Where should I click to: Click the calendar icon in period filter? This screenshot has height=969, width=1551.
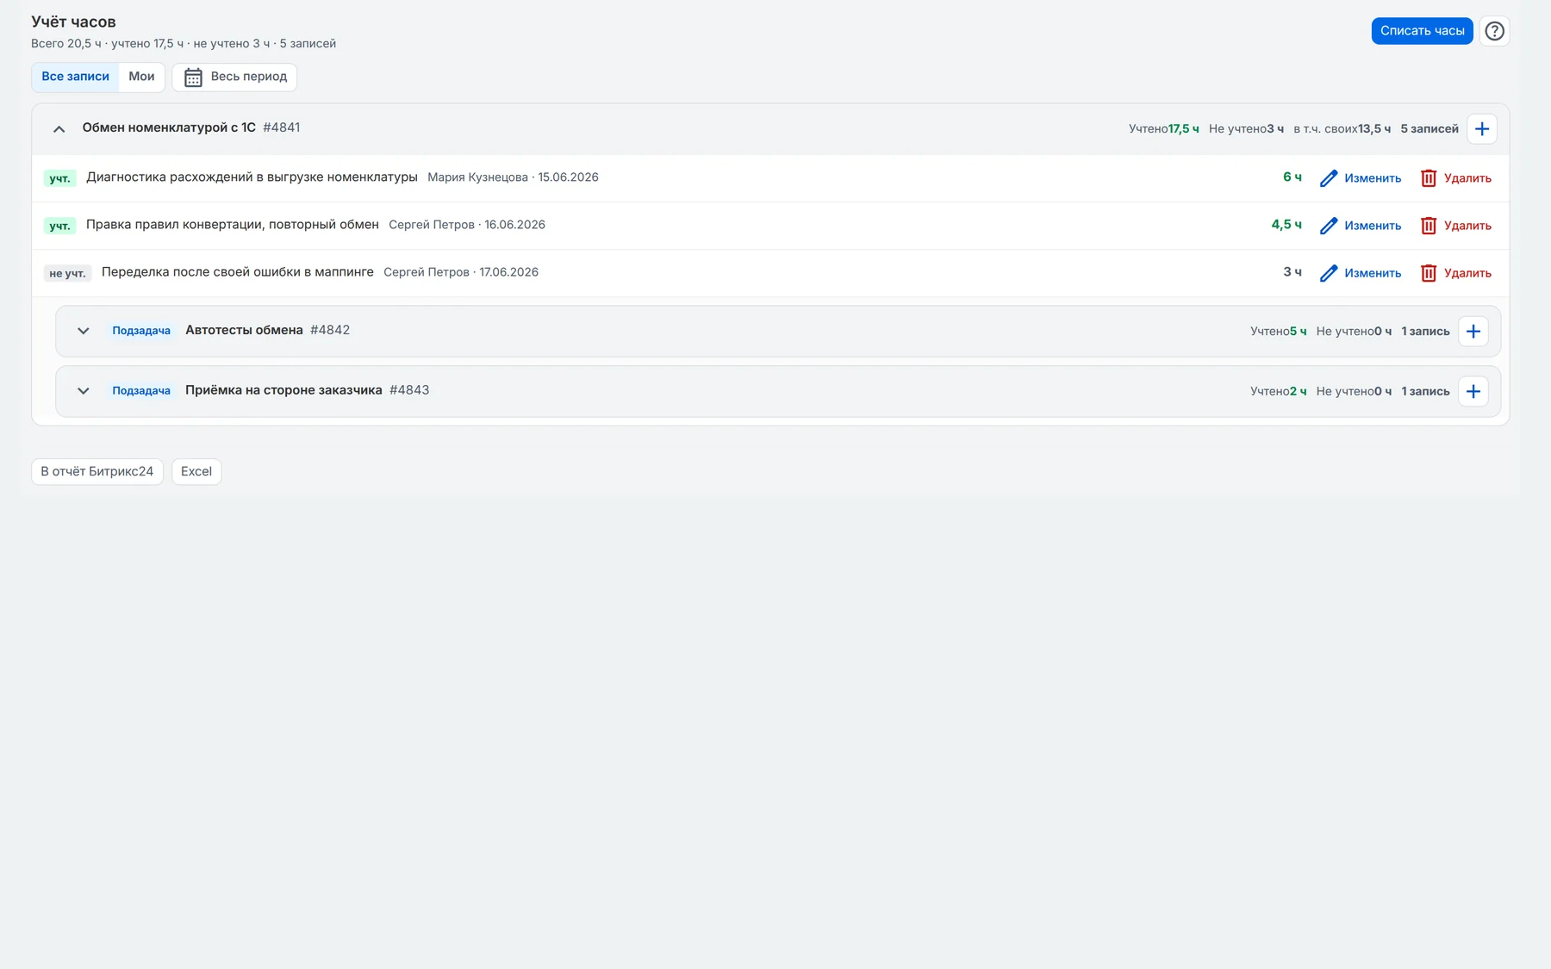[193, 78]
